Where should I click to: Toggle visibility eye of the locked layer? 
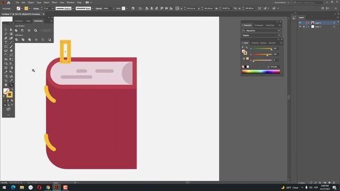pyautogui.click(x=300, y=27)
